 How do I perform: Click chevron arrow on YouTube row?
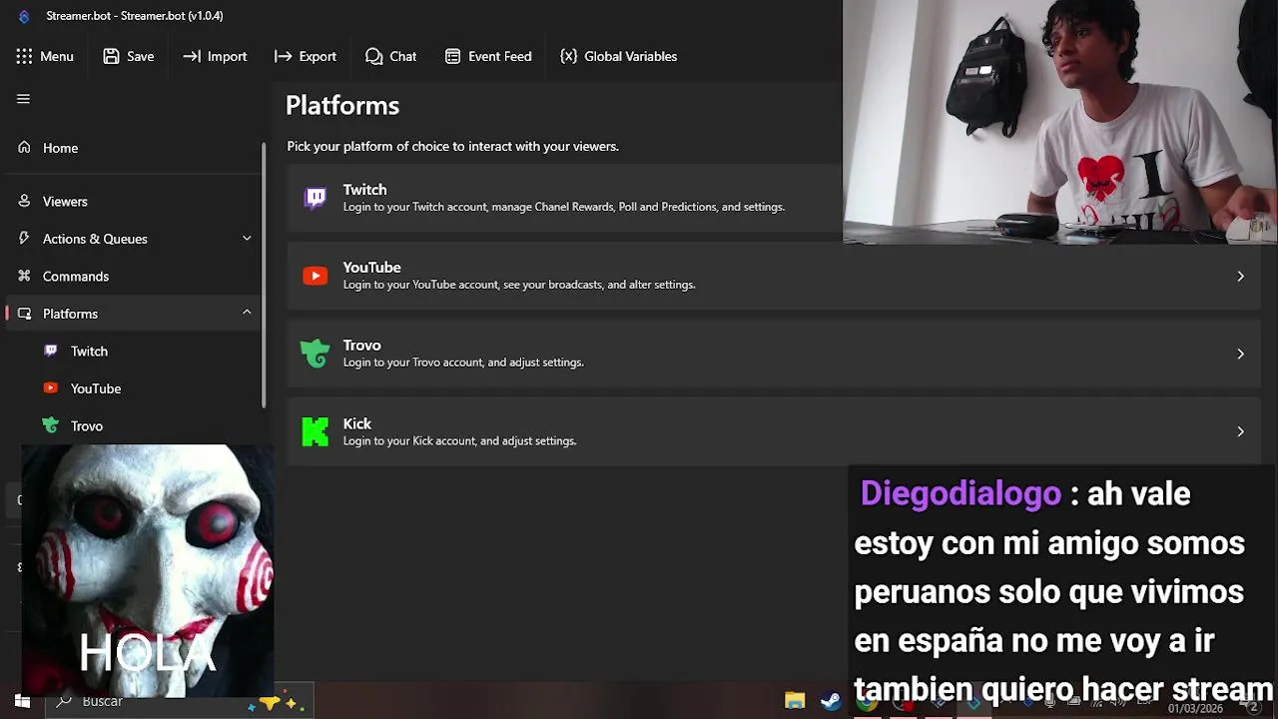pos(1240,276)
